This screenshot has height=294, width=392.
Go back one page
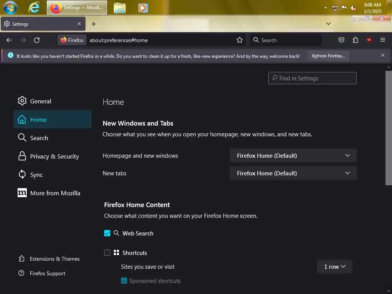point(9,40)
